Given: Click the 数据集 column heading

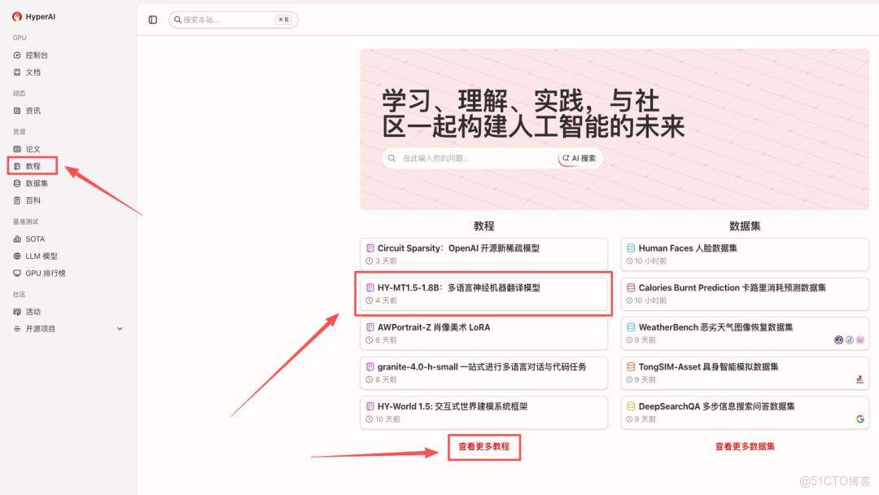Looking at the screenshot, I should tap(745, 226).
